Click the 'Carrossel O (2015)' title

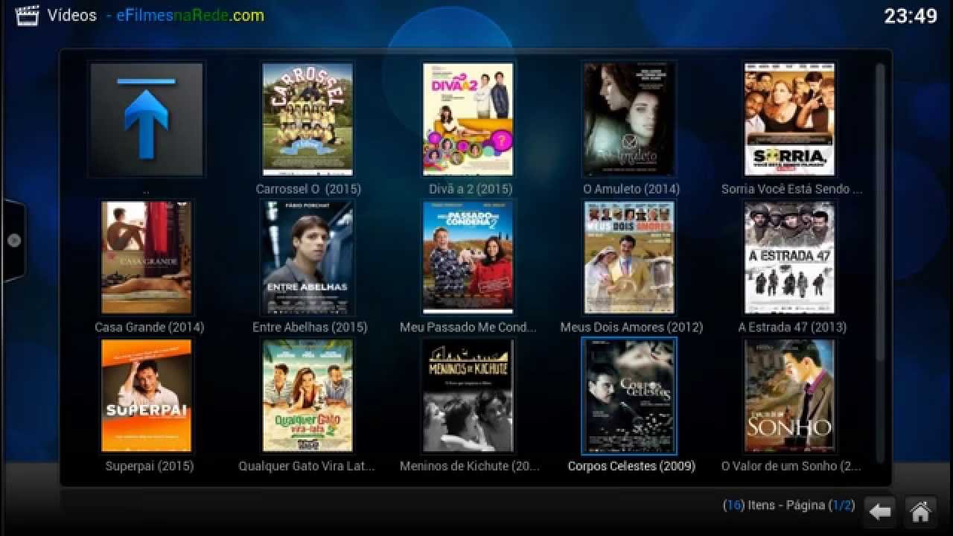point(310,189)
